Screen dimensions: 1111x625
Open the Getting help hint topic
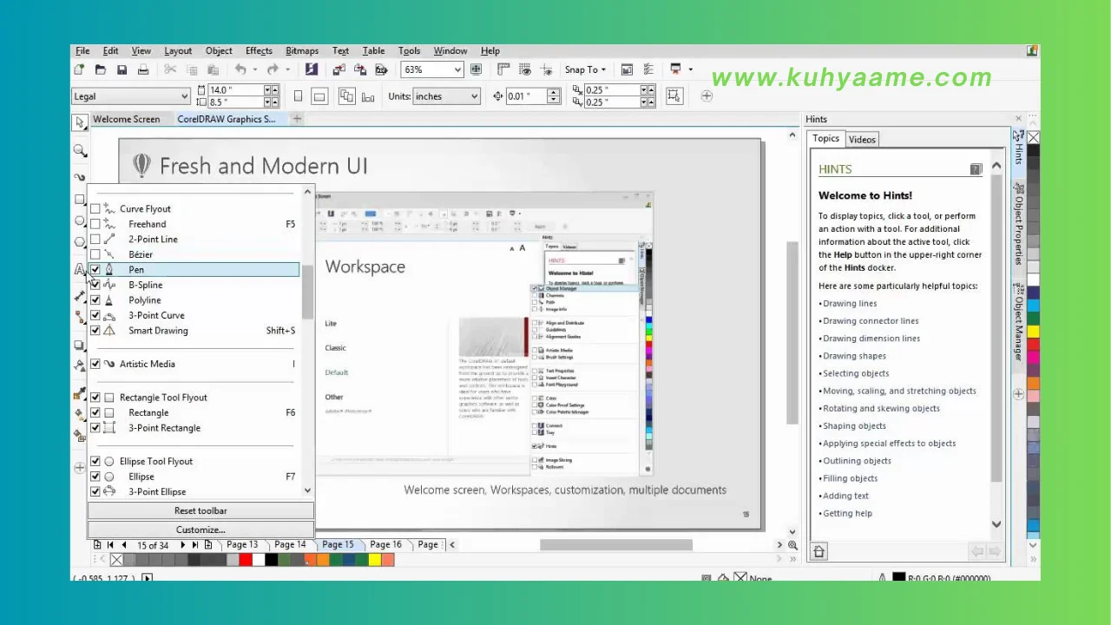[847, 514]
